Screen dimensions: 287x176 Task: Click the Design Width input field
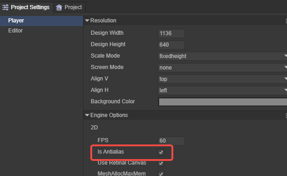click(171, 33)
